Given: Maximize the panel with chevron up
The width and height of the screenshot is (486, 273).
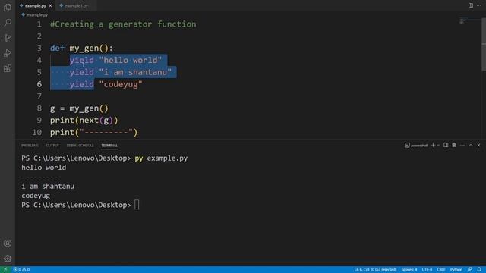Looking at the screenshot, I should 471,145.
